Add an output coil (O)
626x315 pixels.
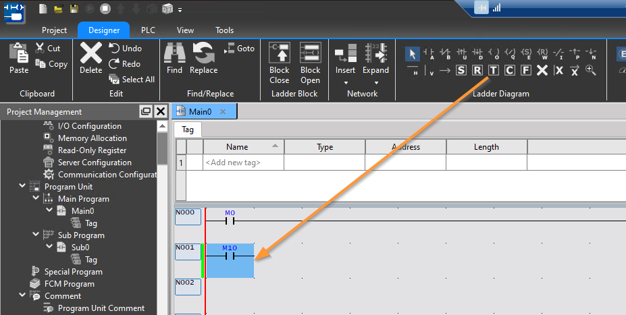click(x=494, y=53)
